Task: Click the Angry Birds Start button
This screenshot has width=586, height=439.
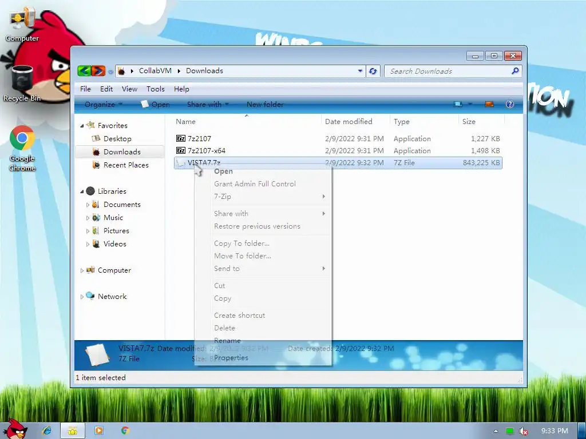Action: pyautogui.click(x=15, y=429)
